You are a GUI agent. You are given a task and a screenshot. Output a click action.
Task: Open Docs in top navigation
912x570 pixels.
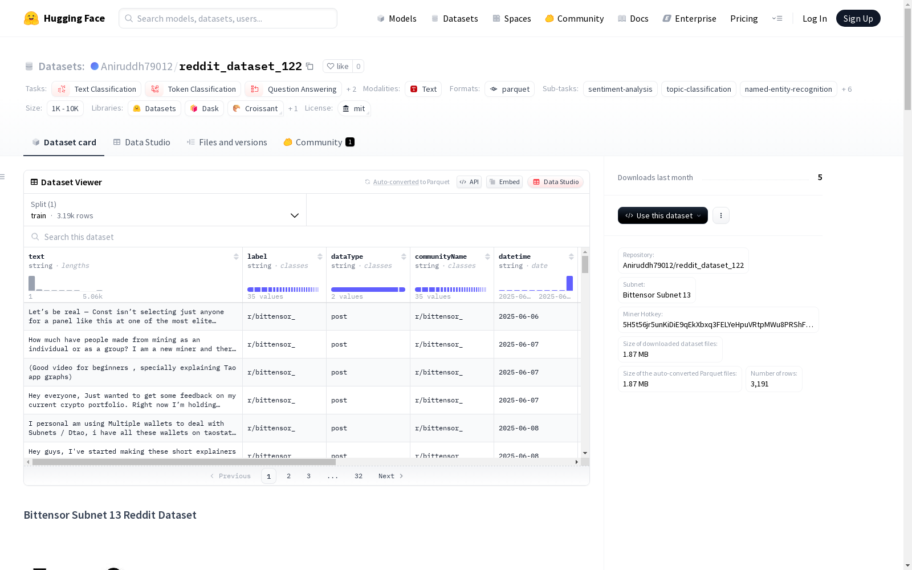click(633, 18)
